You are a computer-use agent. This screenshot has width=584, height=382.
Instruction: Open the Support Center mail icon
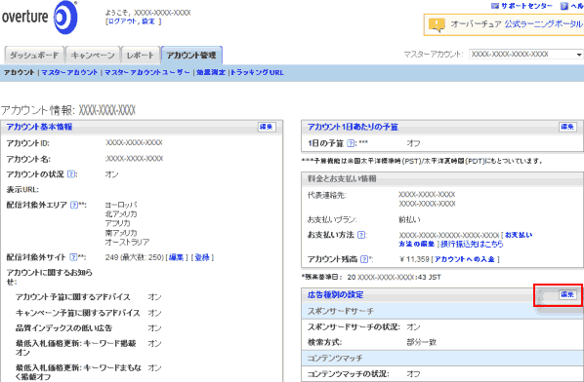tap(494, 6)
